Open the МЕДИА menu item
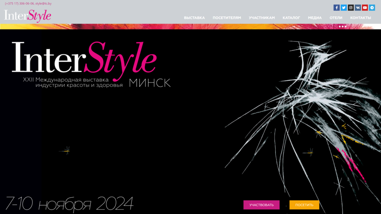The width and height of the screenshot is (381, 214). 315,18
